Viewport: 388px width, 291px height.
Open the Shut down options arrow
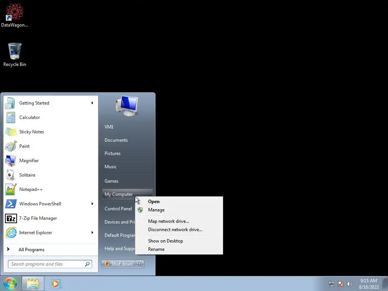click(x=140, y=264)
